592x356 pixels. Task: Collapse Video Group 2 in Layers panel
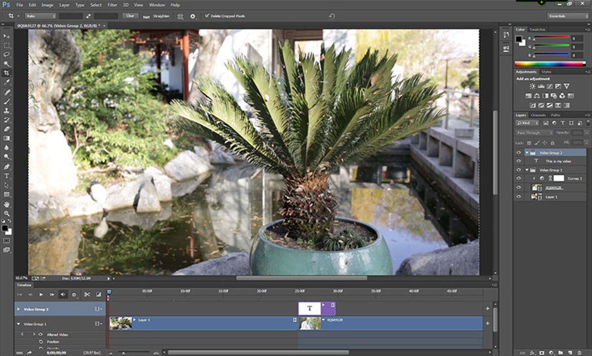pyautogui.click(x=527, y=153)
